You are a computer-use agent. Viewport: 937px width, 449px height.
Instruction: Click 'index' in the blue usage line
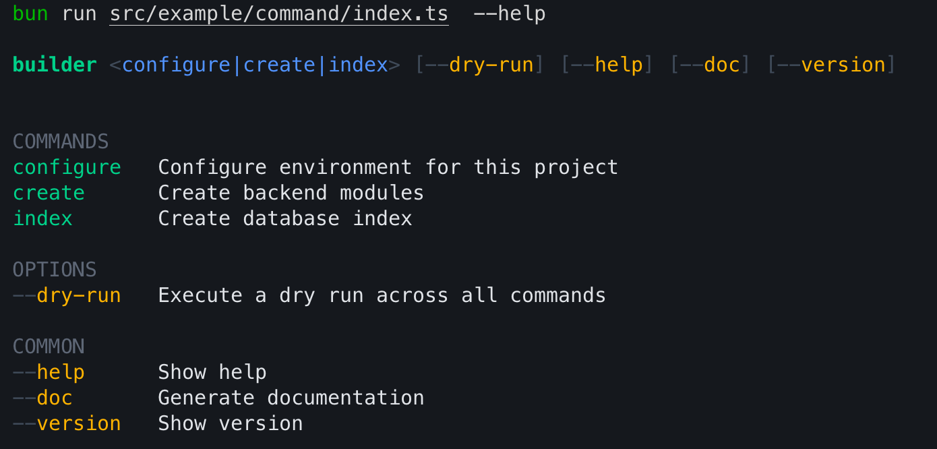358,65
